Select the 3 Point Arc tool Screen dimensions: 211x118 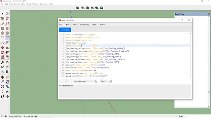pyautogui.click(x=3, y=42)
